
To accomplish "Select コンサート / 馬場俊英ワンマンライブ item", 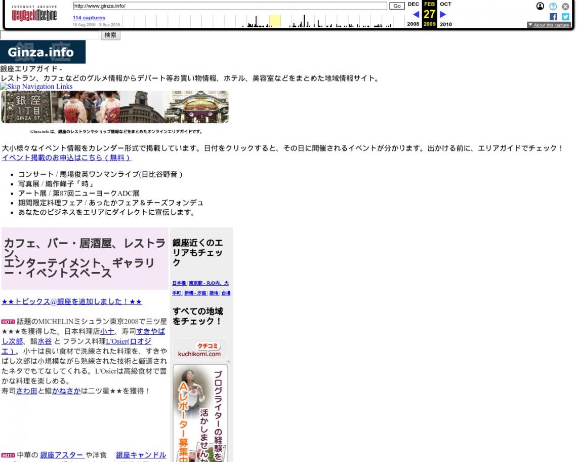I will click(x=100, y=174).
